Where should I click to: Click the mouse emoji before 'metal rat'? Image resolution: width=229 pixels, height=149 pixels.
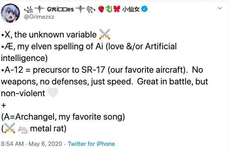coord(23,129)
